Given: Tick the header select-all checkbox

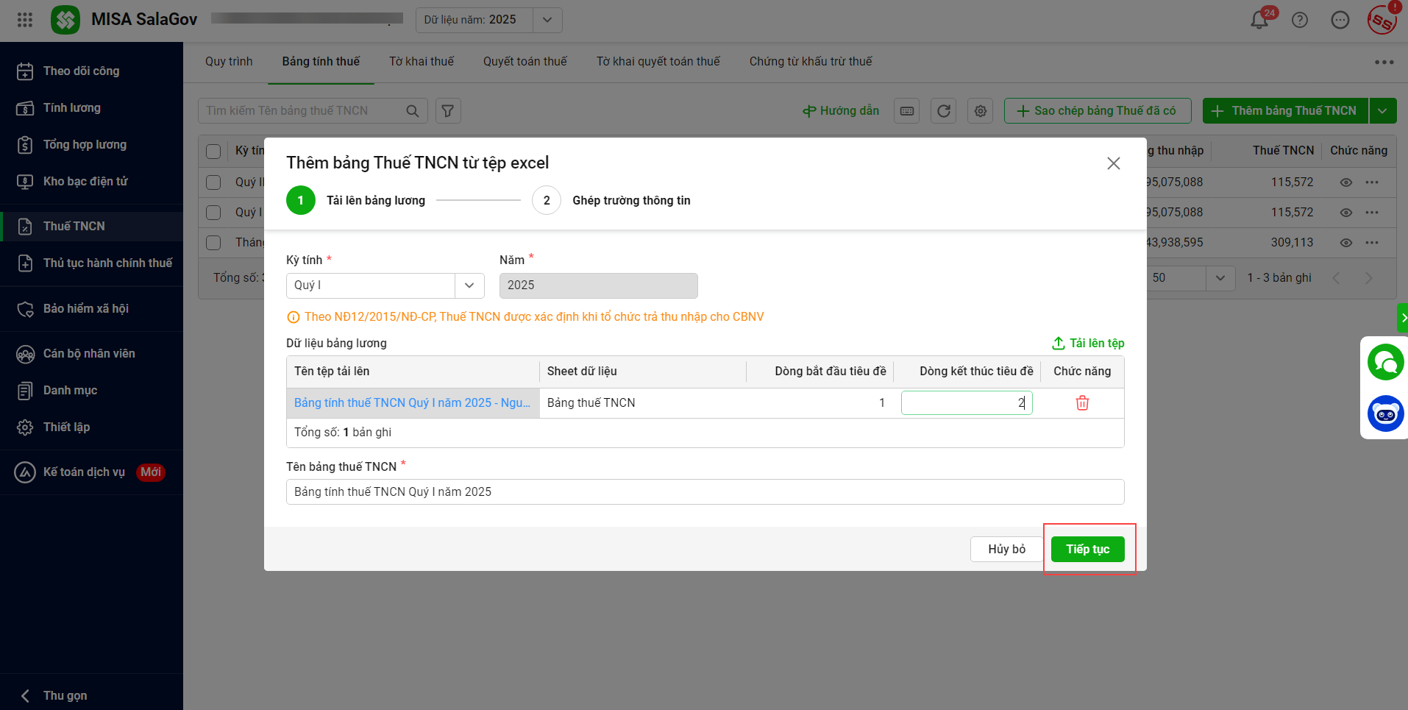Looking at the screenshot, I should 213,152.
